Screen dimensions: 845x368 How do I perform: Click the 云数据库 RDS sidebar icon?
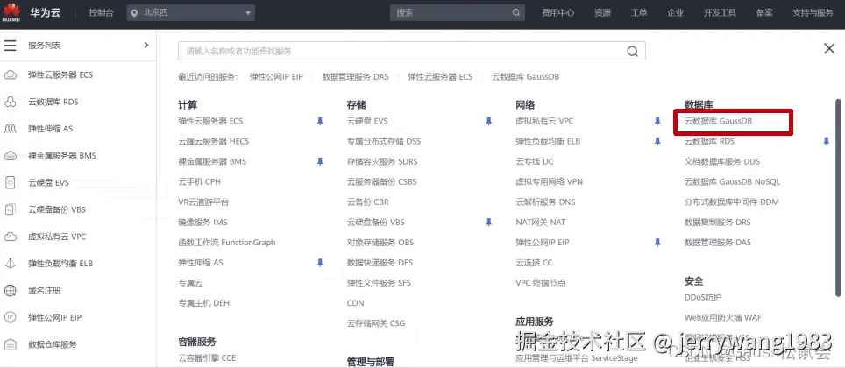(11, 102)
